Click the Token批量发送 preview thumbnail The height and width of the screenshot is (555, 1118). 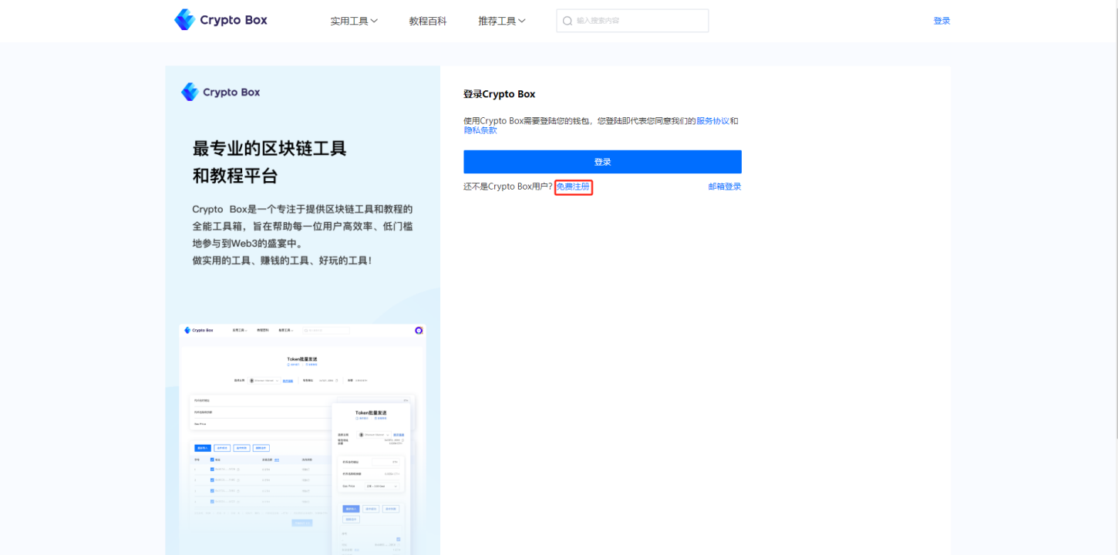click(302, 439)
